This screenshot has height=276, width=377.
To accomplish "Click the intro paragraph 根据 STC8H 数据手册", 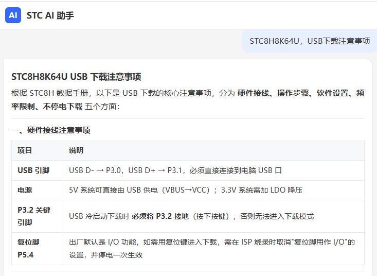I will click(188, 99).
